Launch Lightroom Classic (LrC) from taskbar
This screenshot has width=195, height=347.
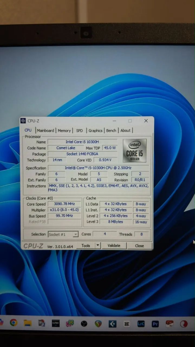point(141,324)
